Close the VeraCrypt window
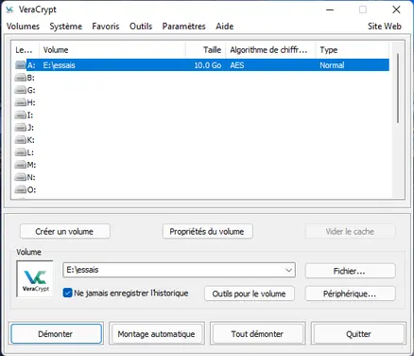 (396, 9)
